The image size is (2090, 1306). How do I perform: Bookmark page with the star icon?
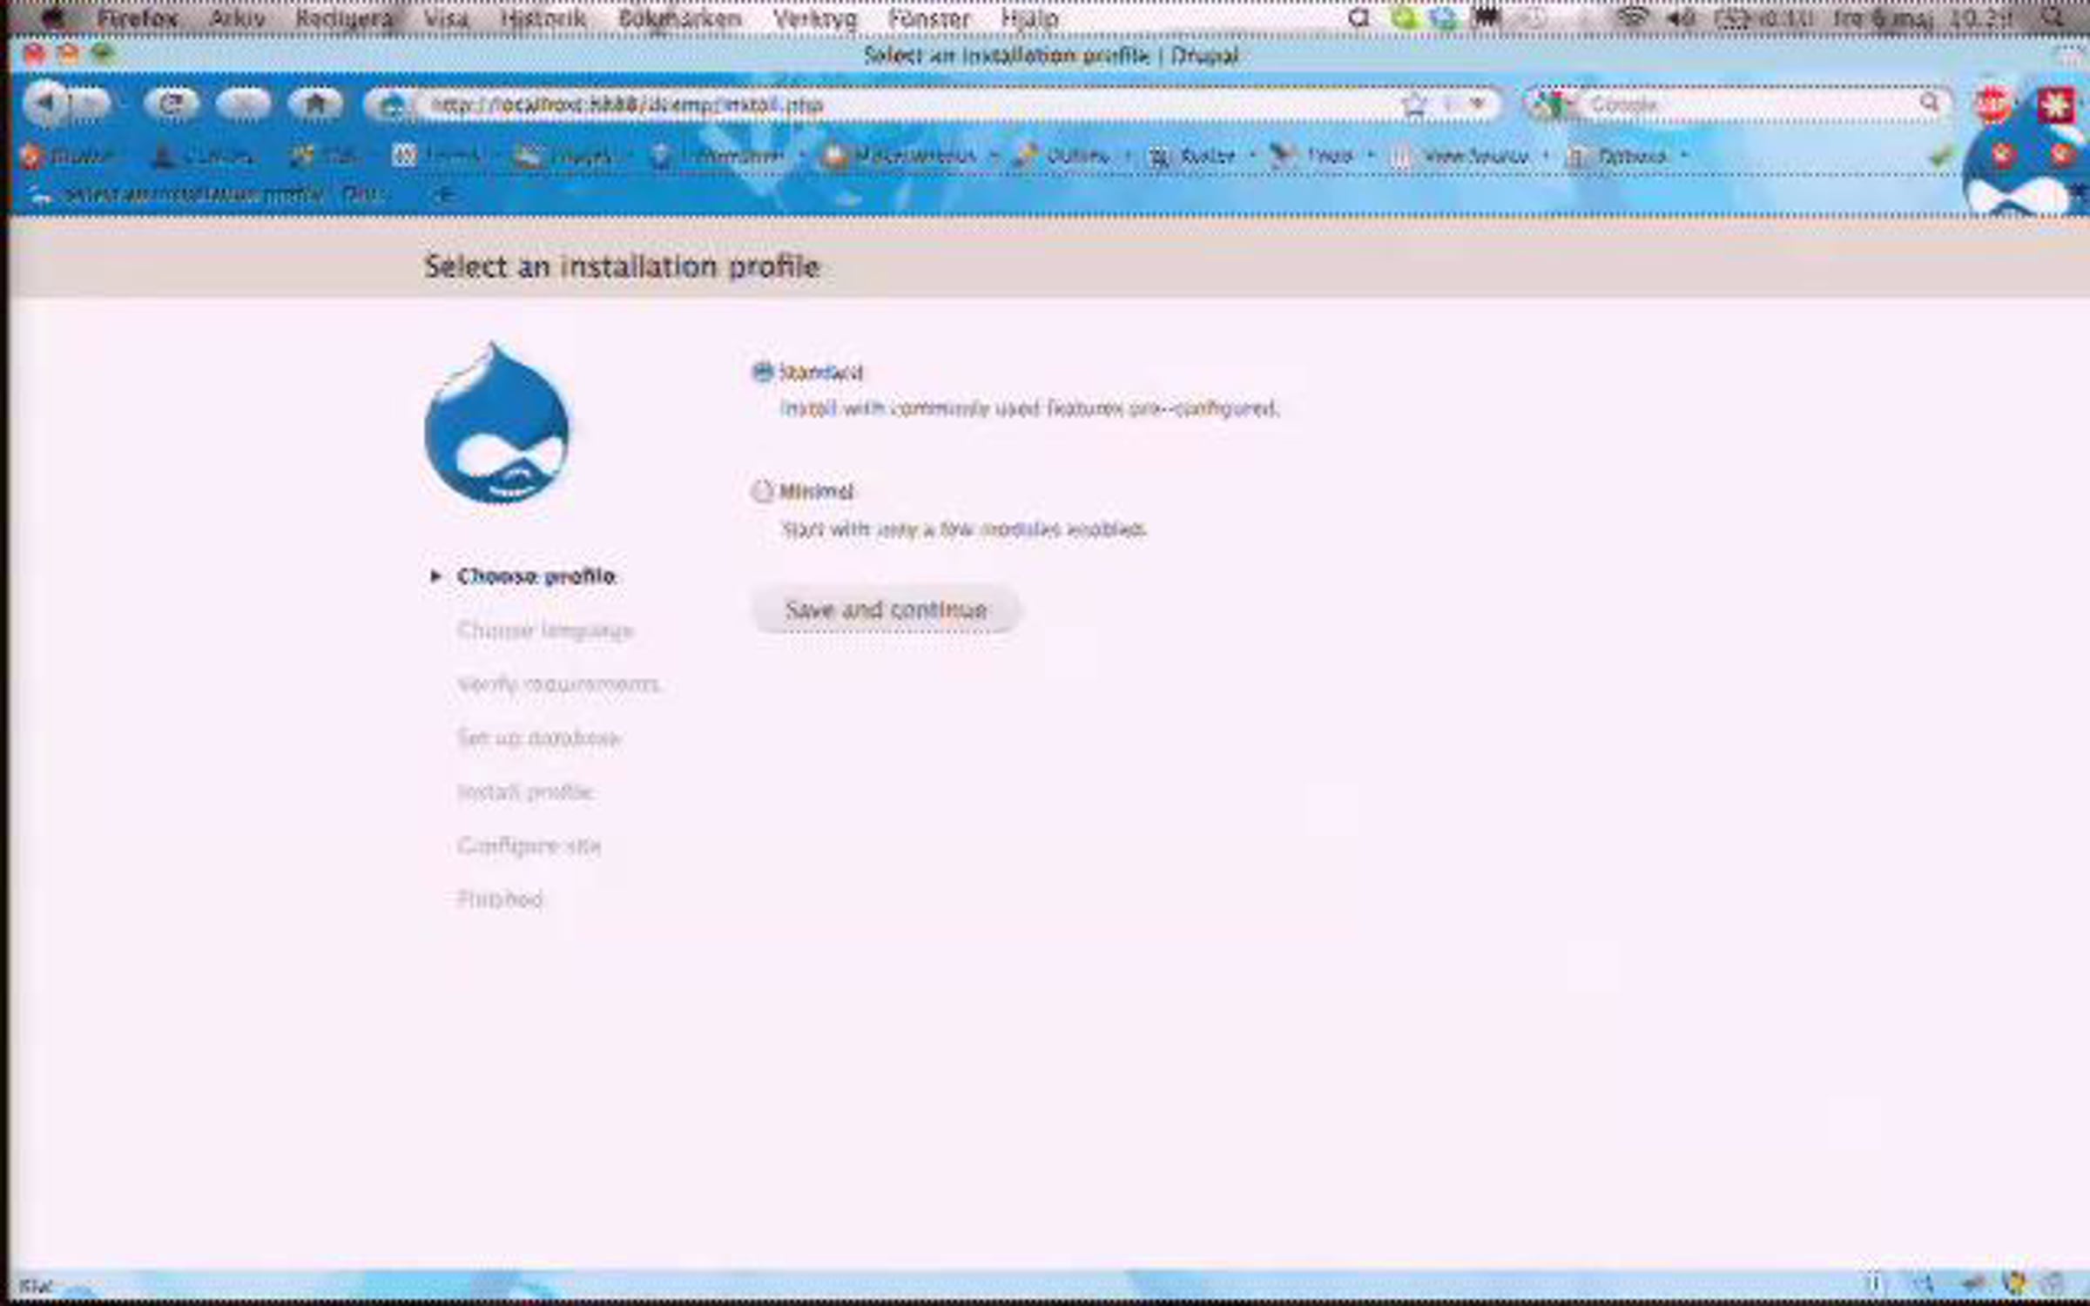(1414, 105)
